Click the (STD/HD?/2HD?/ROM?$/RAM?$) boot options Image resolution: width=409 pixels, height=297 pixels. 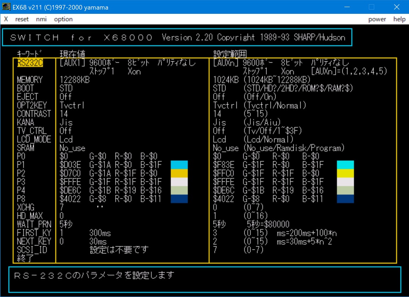pos(298,88)
